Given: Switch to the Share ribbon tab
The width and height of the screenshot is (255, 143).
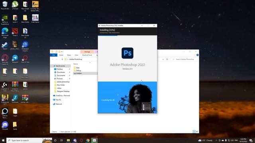Looking at the screenshot, I should click(69, 55).
